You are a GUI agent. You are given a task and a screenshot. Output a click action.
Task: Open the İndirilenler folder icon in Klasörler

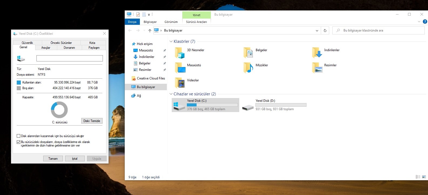coord(317,53)
